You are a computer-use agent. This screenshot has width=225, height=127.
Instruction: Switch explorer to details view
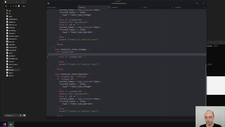point(20,115)
